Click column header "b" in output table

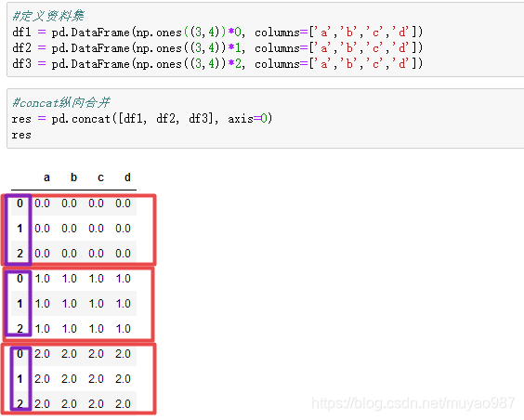tap(73, 177)
